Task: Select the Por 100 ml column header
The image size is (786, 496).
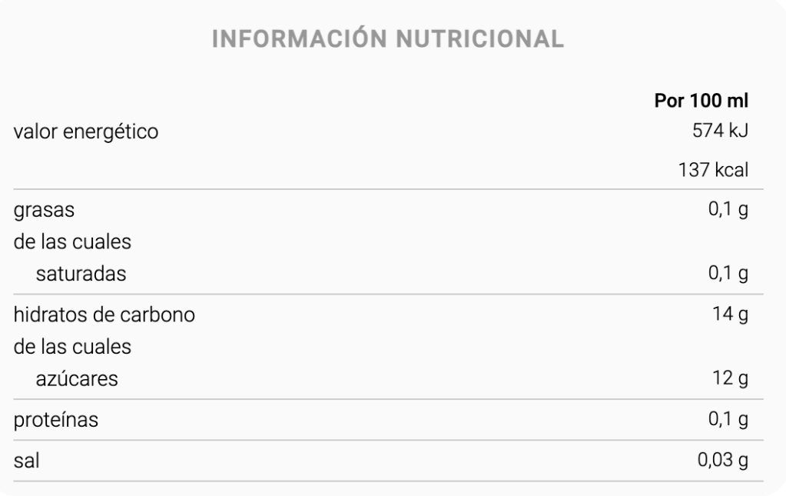Action: (701, 101)
